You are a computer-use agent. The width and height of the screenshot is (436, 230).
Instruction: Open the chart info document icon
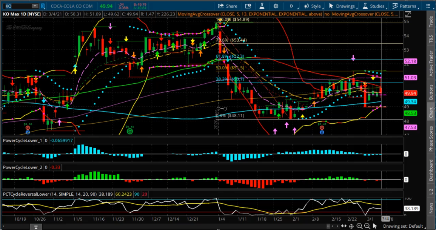click(248, 6)
